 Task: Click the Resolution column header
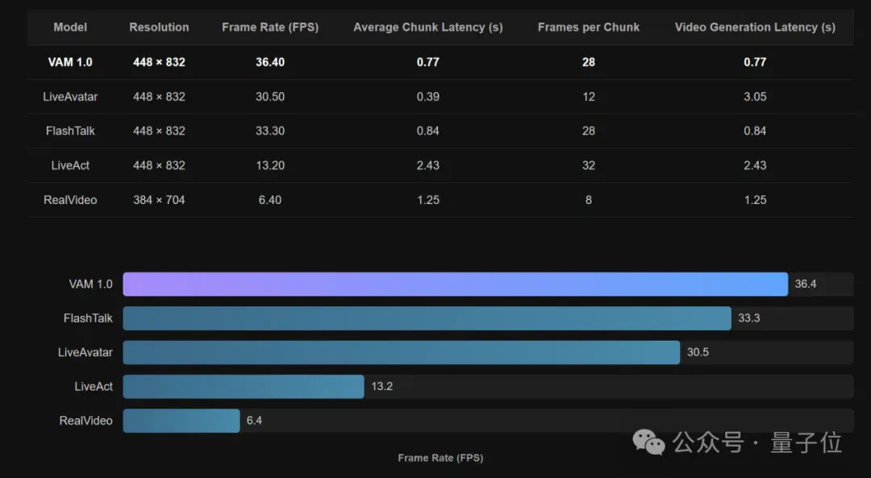click(x=159, y=27)
